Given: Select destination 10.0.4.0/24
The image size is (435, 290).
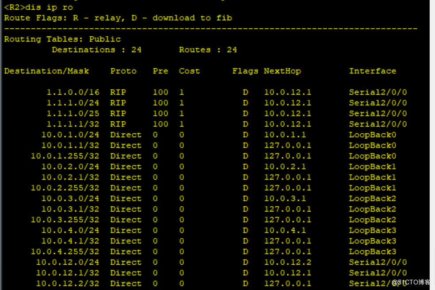Looking at the screenshot, I should (x=70, y=230).
